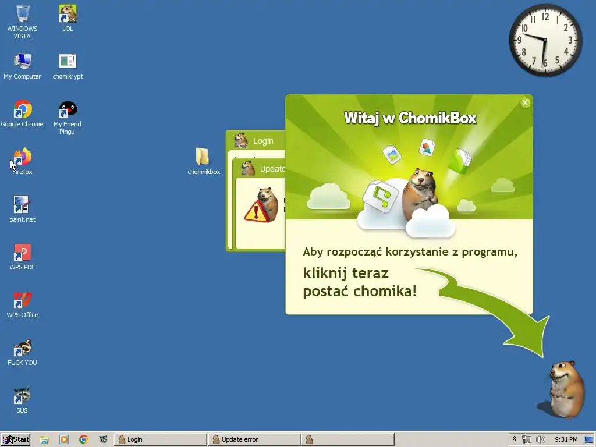
Task: Click the Witaj w ChomikBox heading
Action: pos(410,118)
